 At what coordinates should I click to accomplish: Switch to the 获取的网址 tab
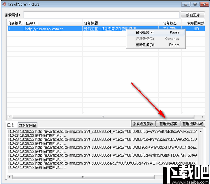tap(28, 126)
